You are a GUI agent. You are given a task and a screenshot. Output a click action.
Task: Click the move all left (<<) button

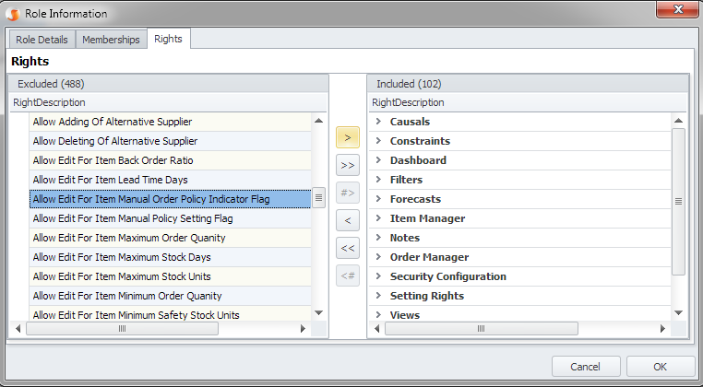point(347,248)
